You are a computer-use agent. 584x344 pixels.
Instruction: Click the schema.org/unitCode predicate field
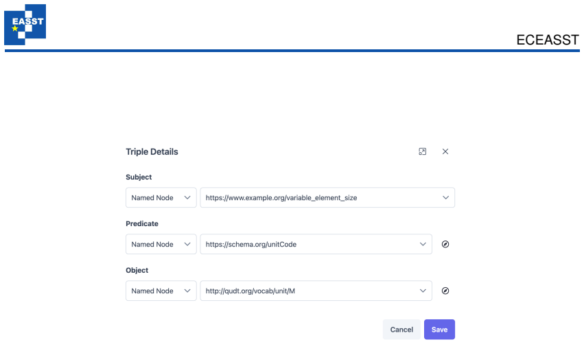316,244
